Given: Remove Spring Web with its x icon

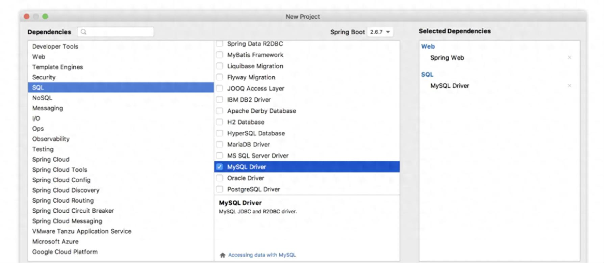Looking at the screenshot, I should tap(570, 58).
